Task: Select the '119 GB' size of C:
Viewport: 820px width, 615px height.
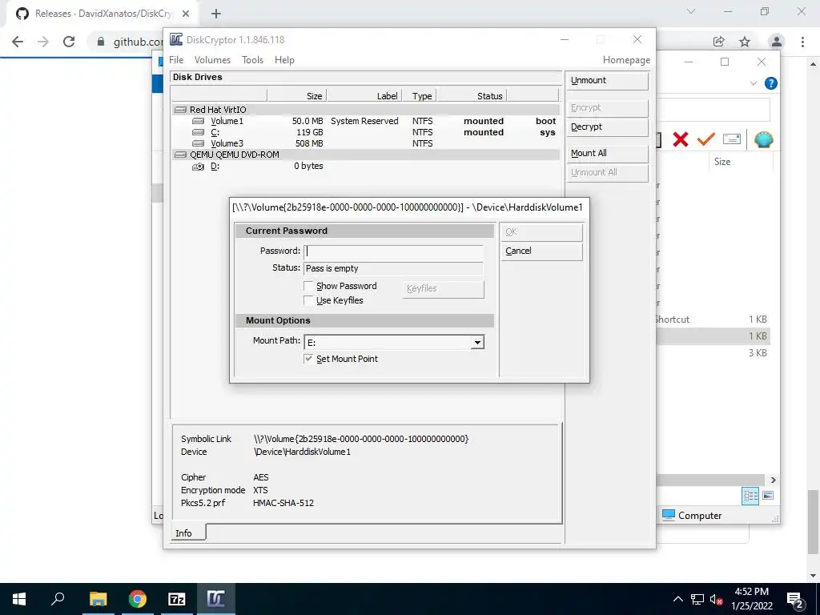Action: [310, 132]
